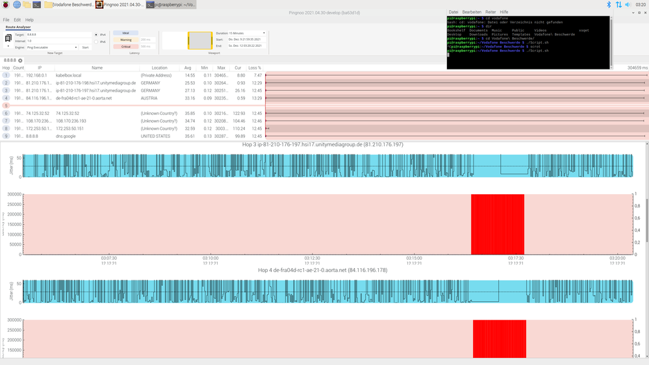Open the File menu
649x365 pixels.
click(6, 20)
